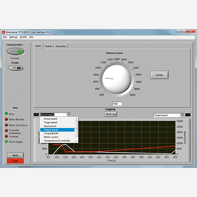Image resolution: width=197 pixels, height=197 pixels.
Task: Switch to the Parameter tab
Action: click(61, 46)
